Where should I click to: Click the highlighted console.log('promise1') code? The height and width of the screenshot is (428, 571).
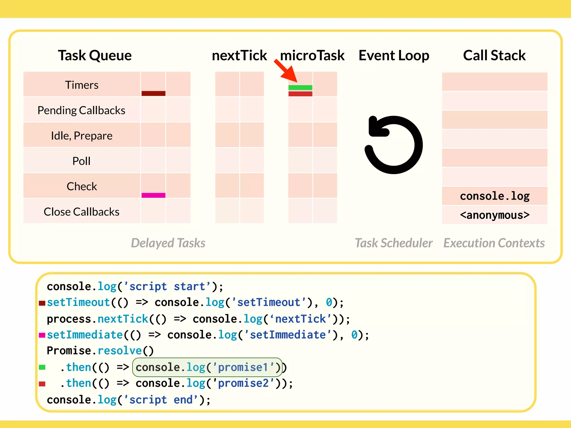[207, 367]
